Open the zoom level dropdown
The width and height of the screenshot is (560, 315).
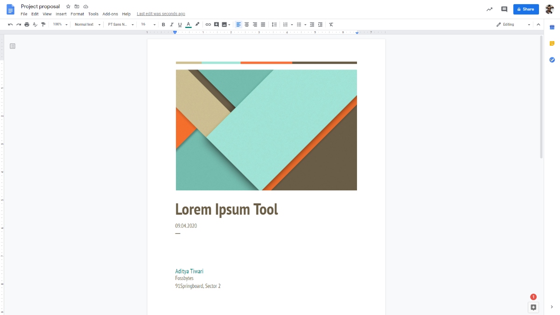59,24
